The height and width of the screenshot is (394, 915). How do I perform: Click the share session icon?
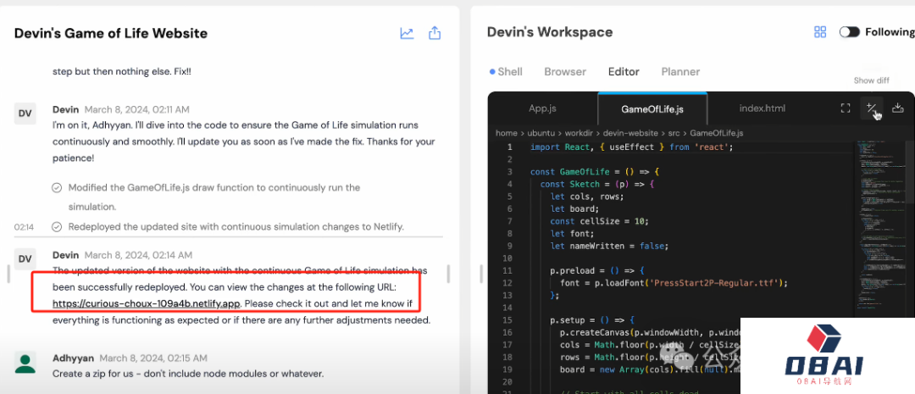[x=435, y=33]
